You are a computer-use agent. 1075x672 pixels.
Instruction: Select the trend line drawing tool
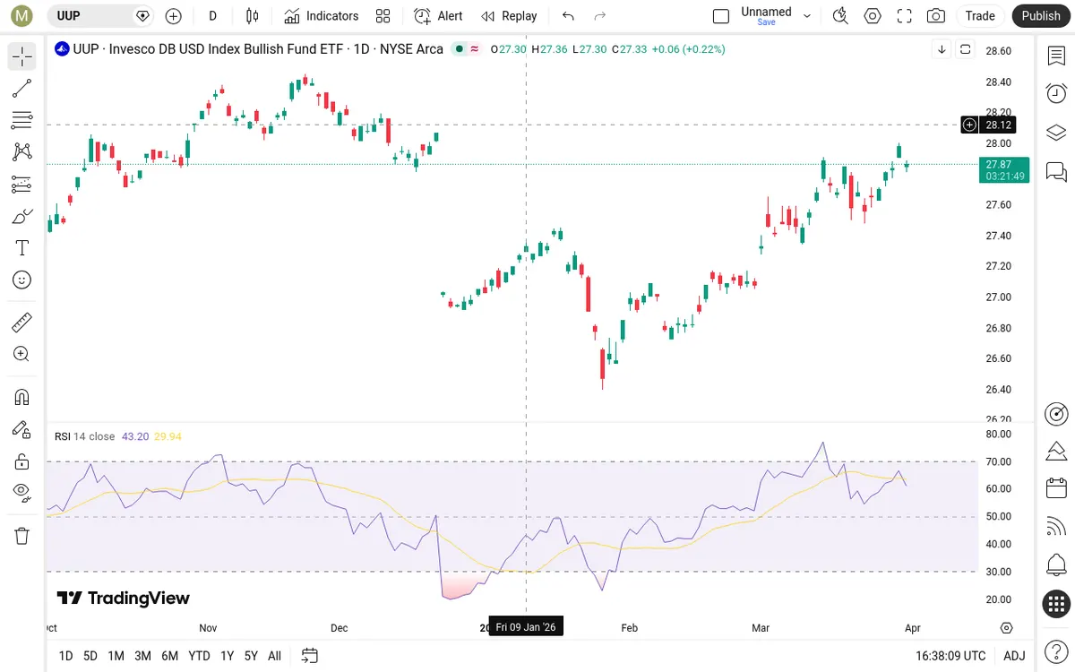pos(22,88)
